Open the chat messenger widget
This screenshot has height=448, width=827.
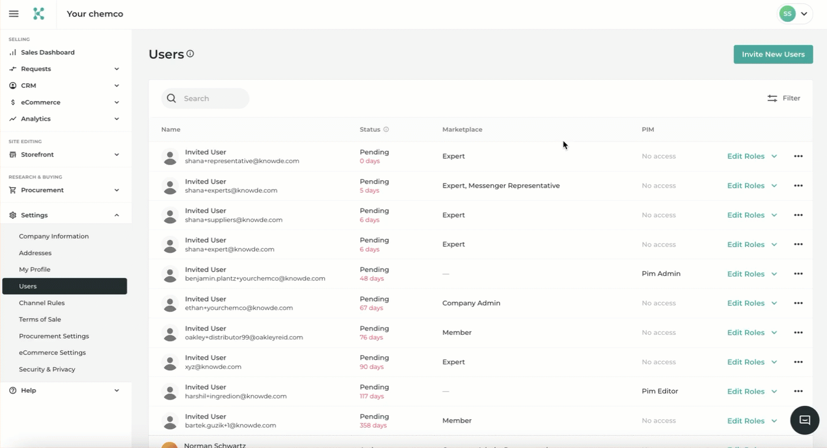(x=804, y=420)
